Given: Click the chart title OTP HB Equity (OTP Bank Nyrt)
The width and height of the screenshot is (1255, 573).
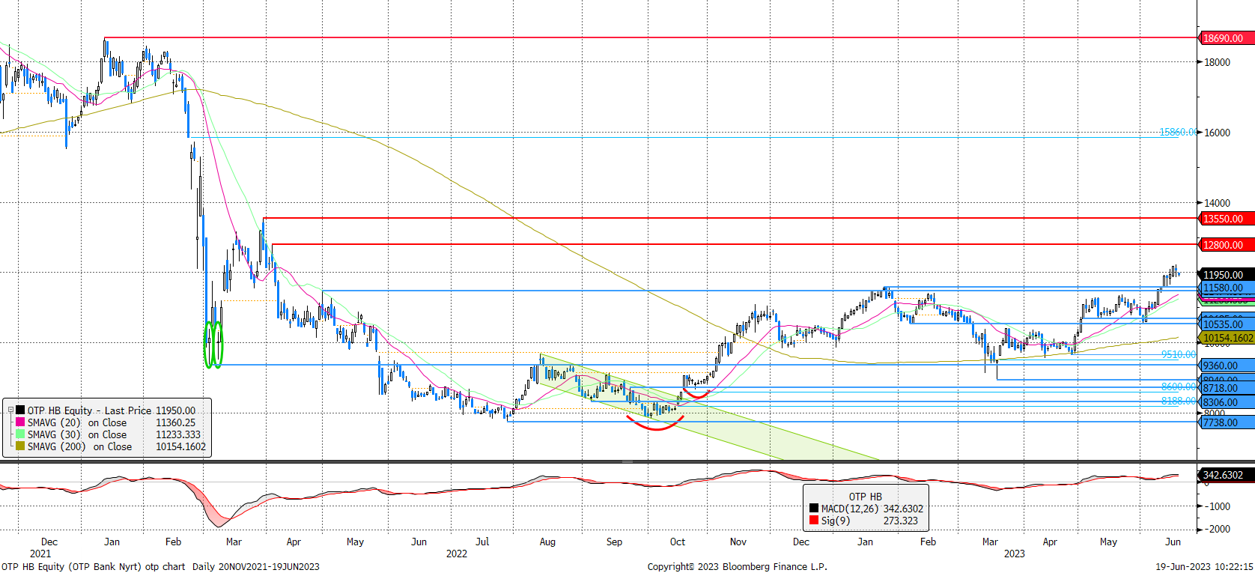Looking at the screenshot, I should pyautogui.click(x=71, y=566).
